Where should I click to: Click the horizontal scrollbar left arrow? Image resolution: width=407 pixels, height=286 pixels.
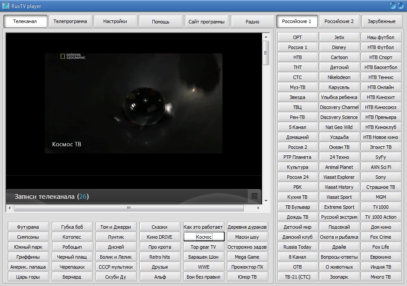pos(10,208)
